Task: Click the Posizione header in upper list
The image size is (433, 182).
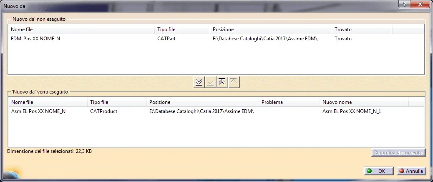Action: (x=270, y=30)
